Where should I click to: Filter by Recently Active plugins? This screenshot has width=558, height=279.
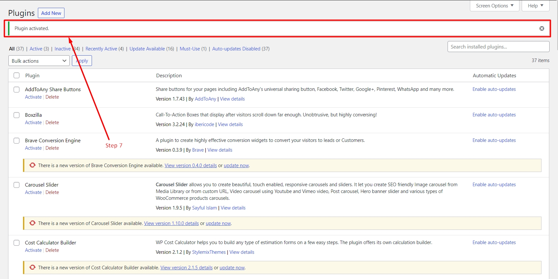101,49
